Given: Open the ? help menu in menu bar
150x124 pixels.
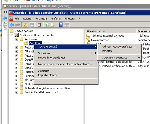Looking at the screenshot, I should (x=79, y=19).
